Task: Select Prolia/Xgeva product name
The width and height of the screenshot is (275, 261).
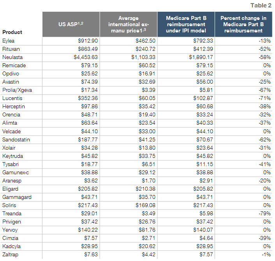Action: [17, 90]
